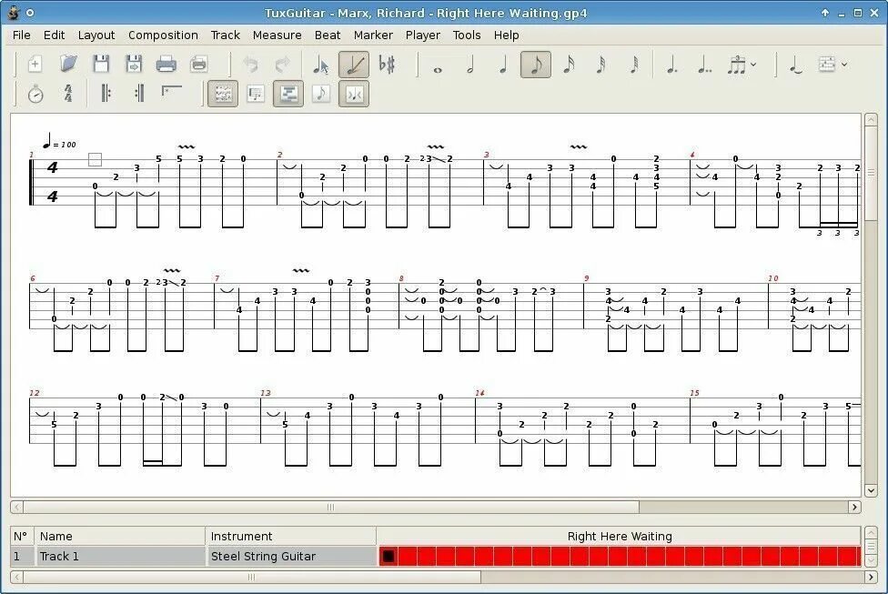This screenshot has width=888, height=594.
Task: Toggle the compact score view icon
Action: pos(288,93)
